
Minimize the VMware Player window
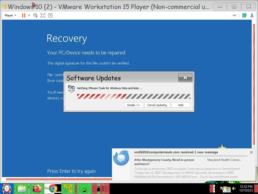coord(220,7)
